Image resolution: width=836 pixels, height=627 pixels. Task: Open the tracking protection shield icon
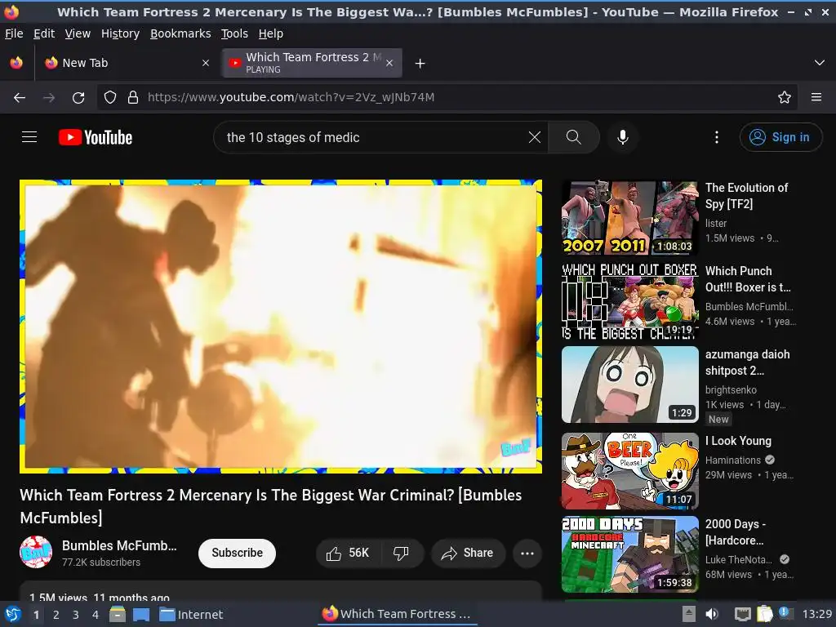click(x=110, y=97)
